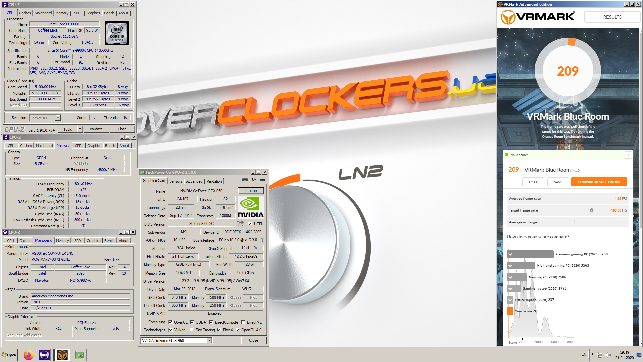Click COMPARE RESULT ONLINE in VRMark
The height and width of the screenshot is (362, 643).
(x=599, y=182)
